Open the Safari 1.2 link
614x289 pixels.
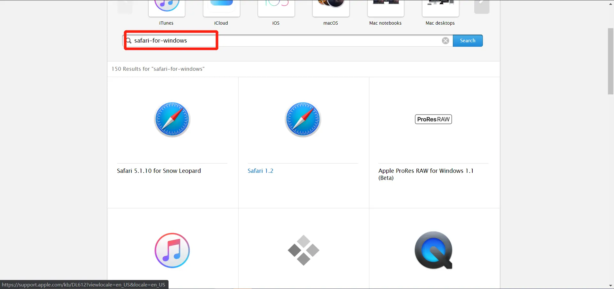click(x=260, y=171)
